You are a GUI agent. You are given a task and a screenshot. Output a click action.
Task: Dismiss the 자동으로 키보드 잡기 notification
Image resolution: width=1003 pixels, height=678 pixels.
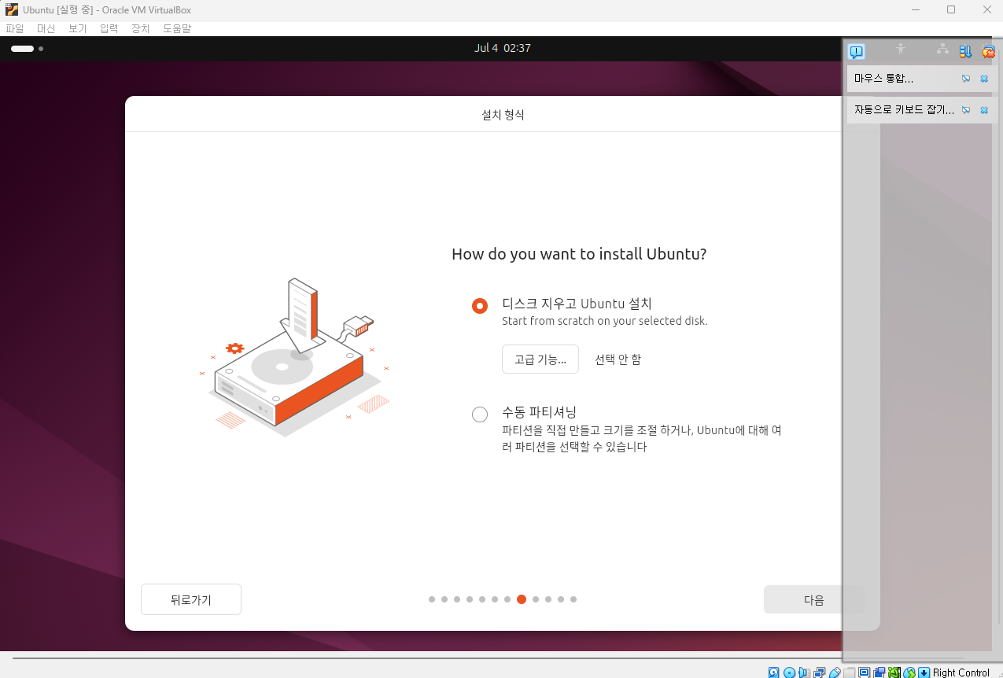pyautogui.click(x=984, y=110)
